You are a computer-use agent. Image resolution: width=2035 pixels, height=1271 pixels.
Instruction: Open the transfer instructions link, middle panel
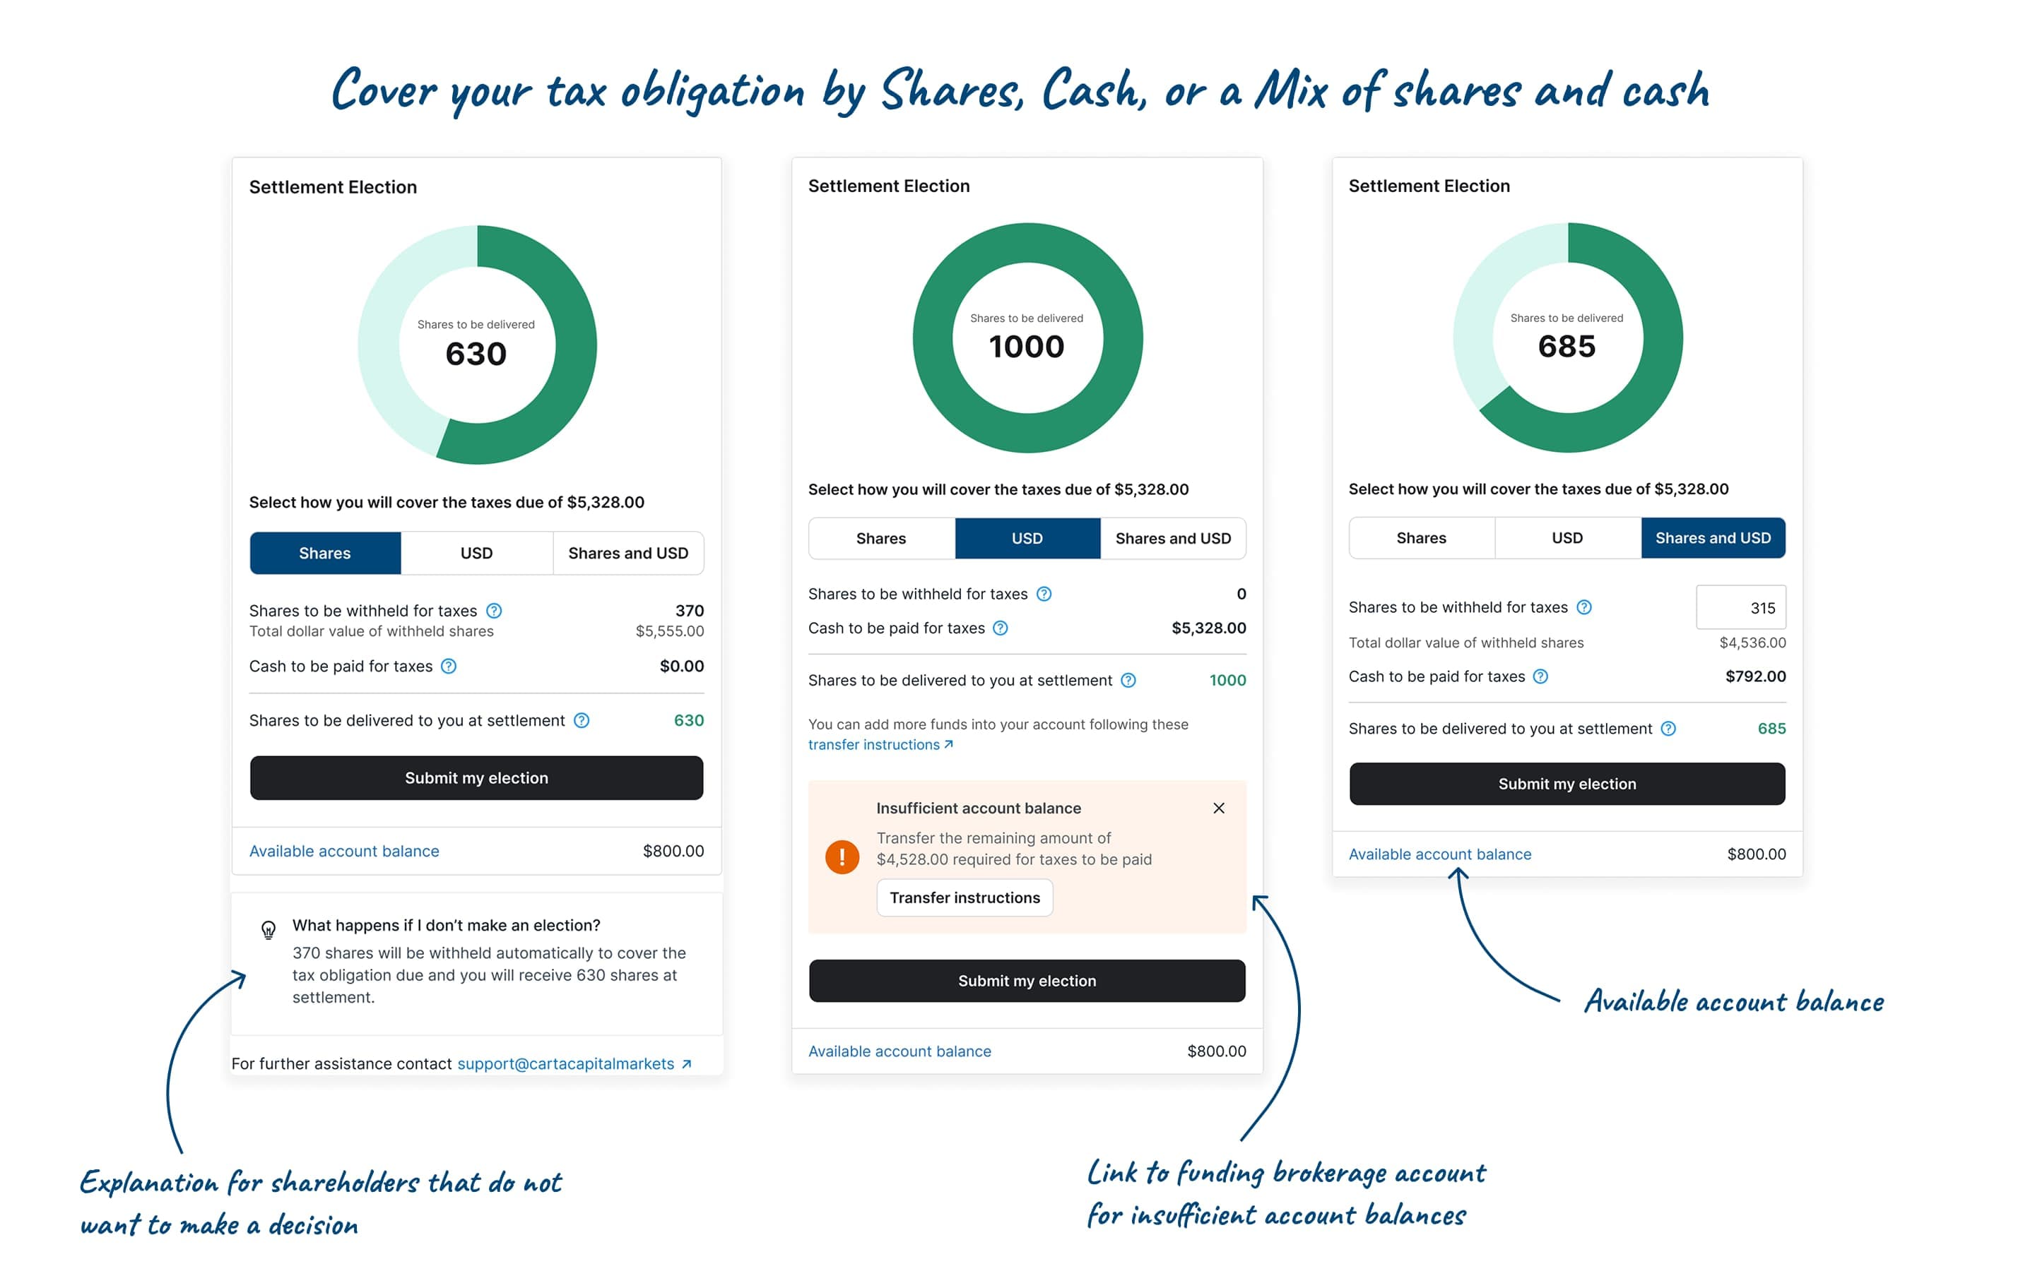pos(875,744)
